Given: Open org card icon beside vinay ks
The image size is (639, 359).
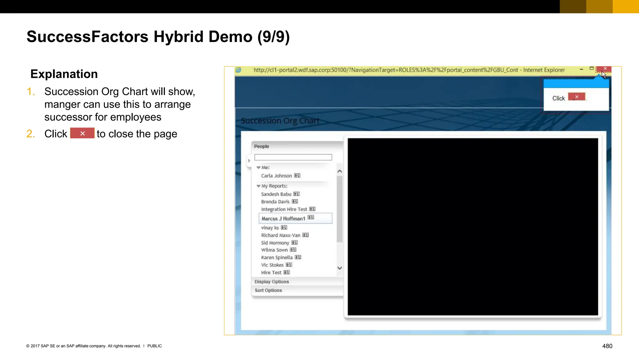Looking at the screenshot, I should coord(284,227).
